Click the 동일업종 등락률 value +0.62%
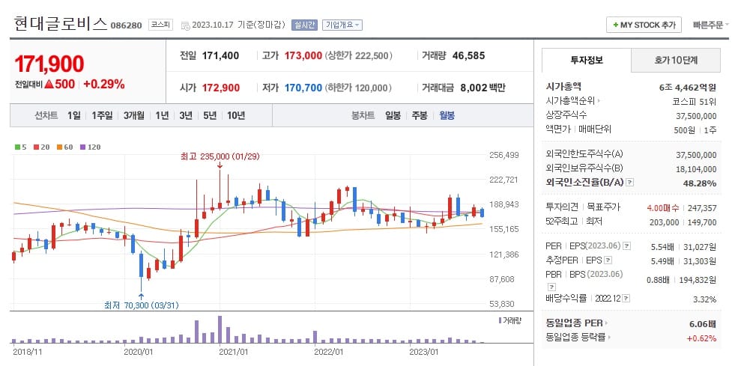 701,338
